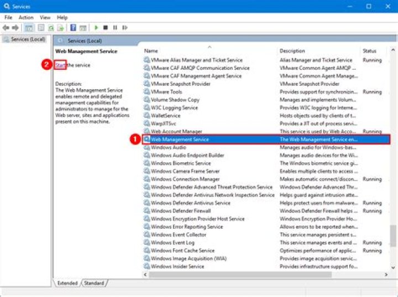Click the Back arrow toolbar icon
The height and width of the screenshot is (297, 398).
pos(6,28)
